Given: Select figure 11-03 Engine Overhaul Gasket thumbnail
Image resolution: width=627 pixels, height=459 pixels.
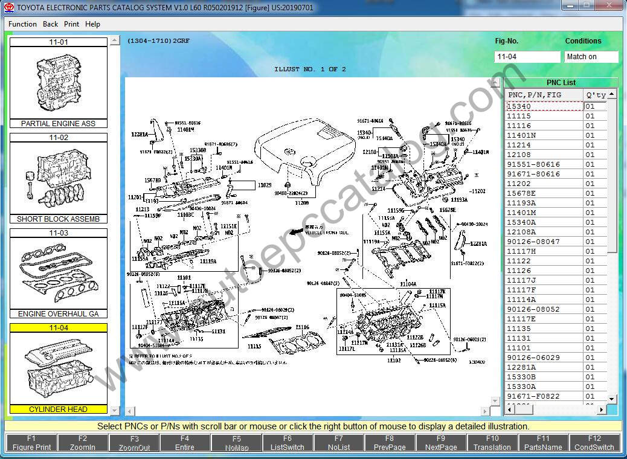Looking at the screenshot, I should (59, 274).
